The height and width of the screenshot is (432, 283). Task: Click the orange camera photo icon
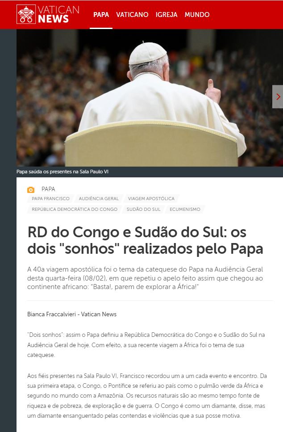pyautogui.click(x=31, y=189)
